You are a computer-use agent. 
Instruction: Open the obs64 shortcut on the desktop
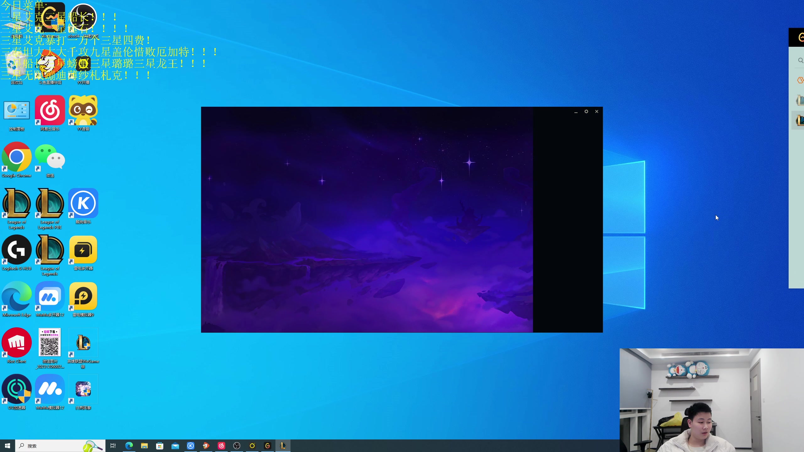pos(83,20)
